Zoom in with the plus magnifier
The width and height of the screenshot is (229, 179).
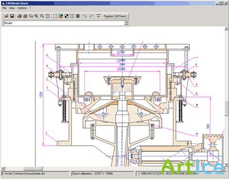tap(36, 16)
